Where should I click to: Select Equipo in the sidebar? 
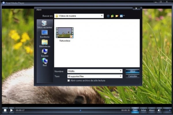click(45, 53)
